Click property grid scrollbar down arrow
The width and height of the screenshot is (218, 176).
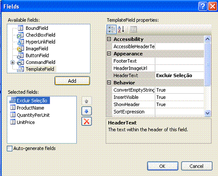point(208,113)
